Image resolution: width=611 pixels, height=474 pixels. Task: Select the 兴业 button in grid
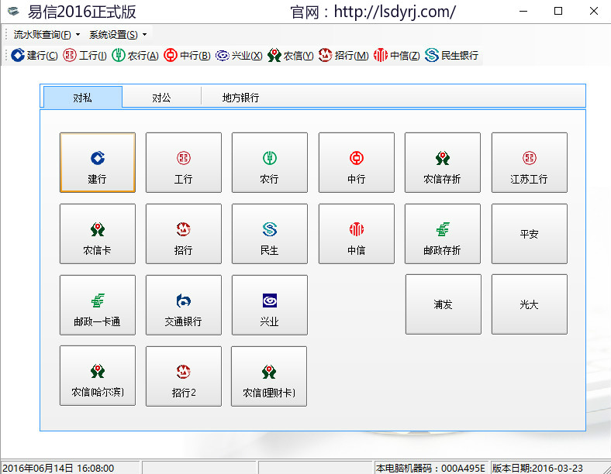(x=270, y=305)
